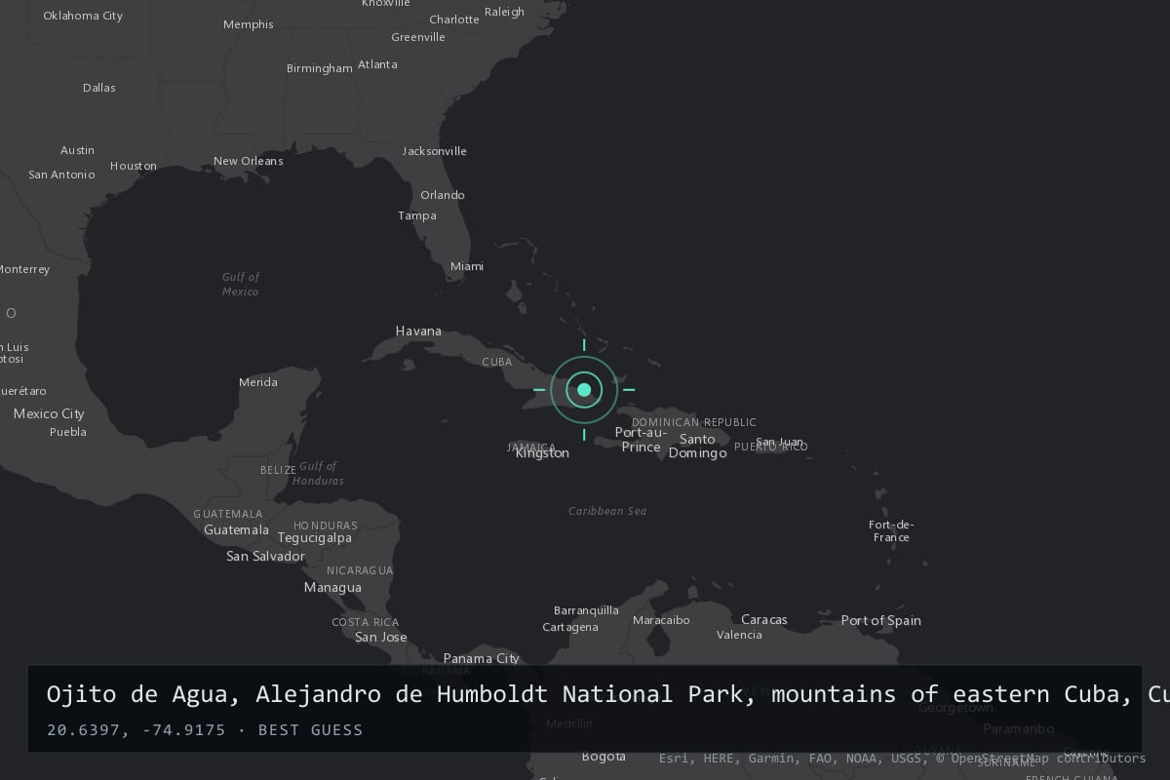Click the San Antonio city label
Image resolution: width=1170 pixels, height=780 pixels.
(62, 175)
